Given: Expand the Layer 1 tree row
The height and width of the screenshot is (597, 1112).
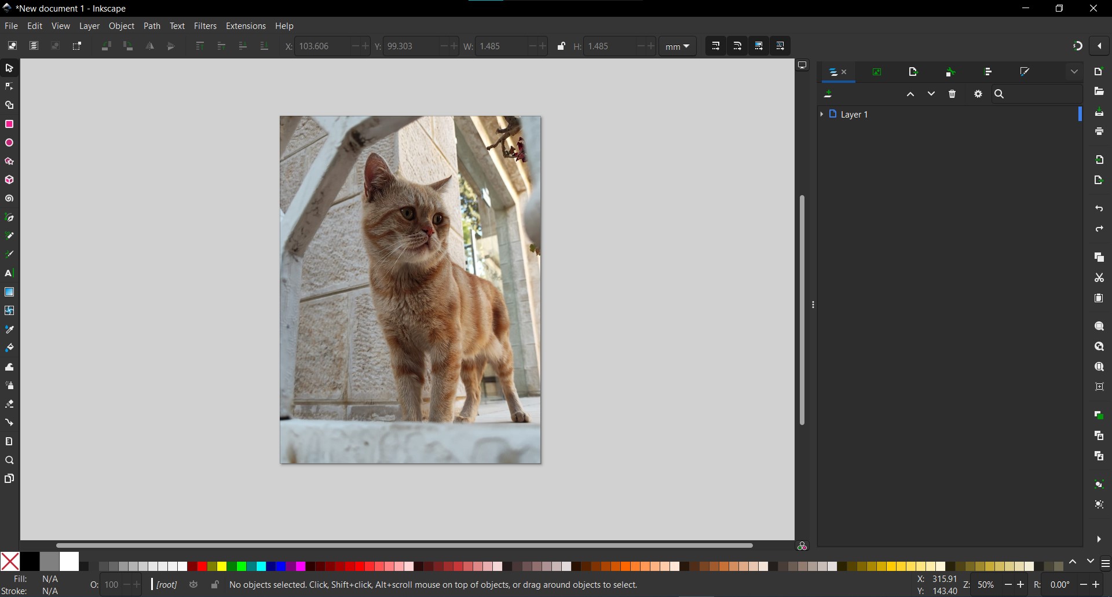Looking at the screenshot, I should (822, 115).
